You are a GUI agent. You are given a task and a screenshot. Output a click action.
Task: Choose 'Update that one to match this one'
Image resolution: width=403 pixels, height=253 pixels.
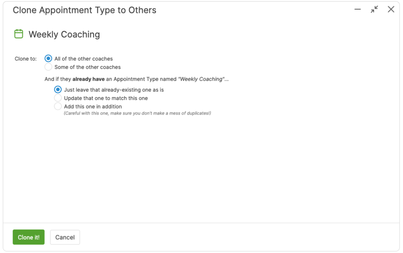coord(58,98)
